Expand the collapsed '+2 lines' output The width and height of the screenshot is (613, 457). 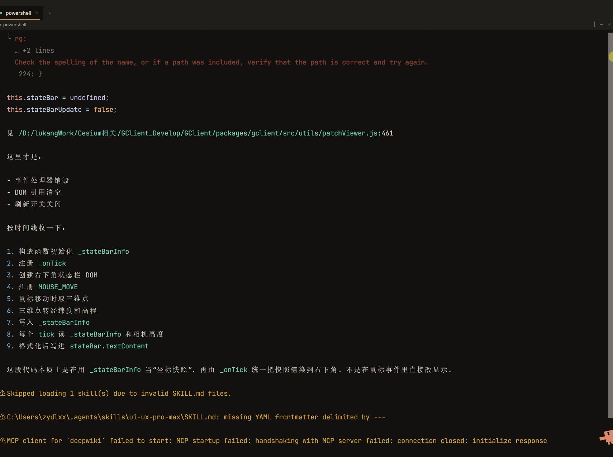34,51
